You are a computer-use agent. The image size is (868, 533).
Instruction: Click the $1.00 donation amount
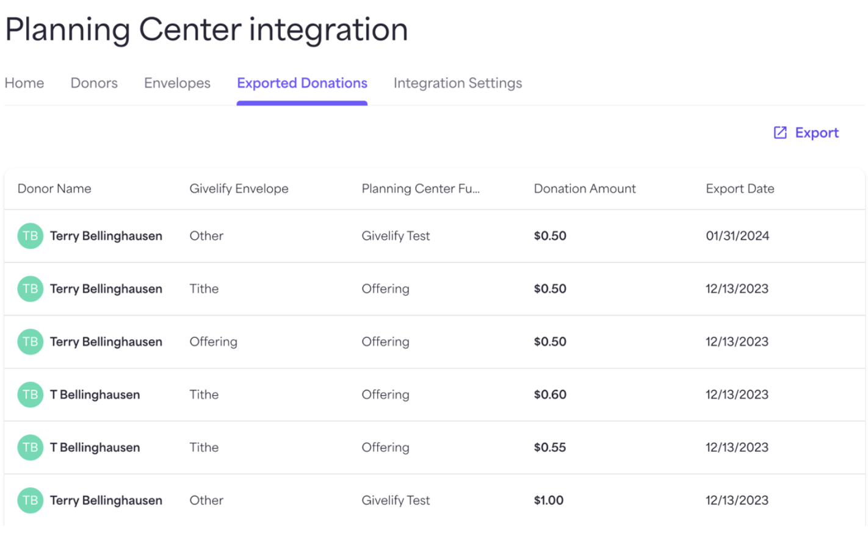coord(549,500)
